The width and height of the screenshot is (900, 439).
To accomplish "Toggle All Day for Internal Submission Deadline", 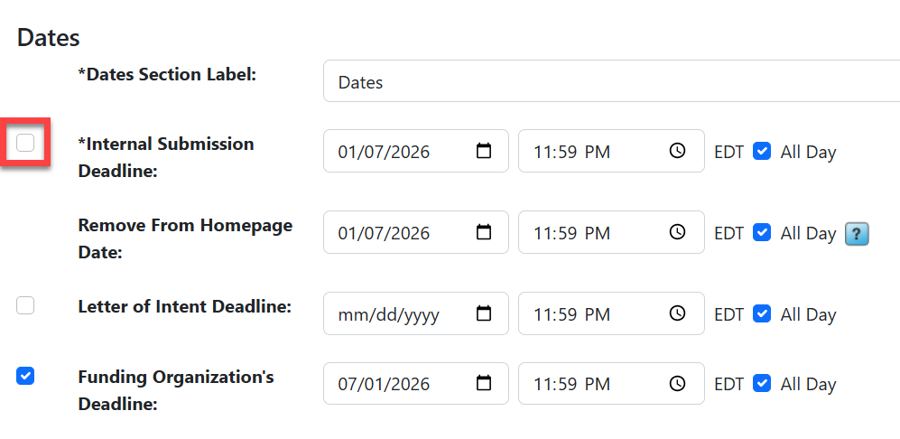I will click(x=762, y=151).
